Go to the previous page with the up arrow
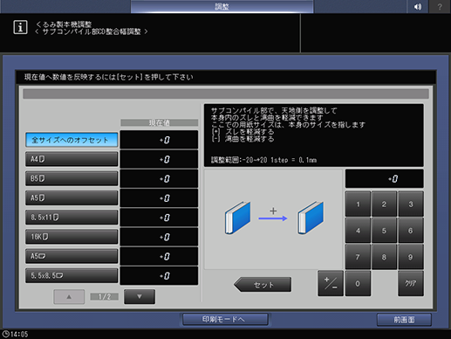The height and width of the screenshot is (339, 451). [x=69, y=297]
